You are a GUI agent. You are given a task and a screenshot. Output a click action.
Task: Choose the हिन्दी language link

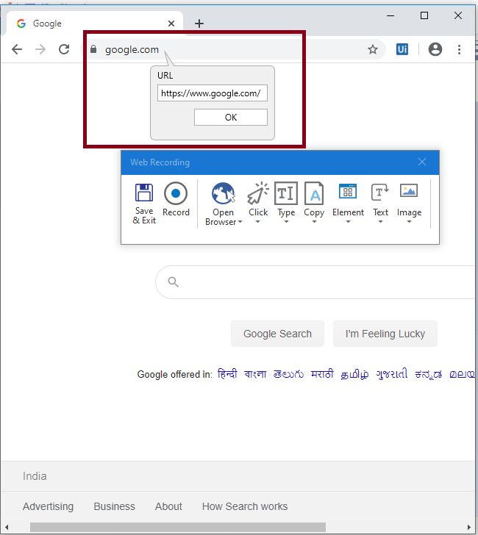[x=227, y=374]
